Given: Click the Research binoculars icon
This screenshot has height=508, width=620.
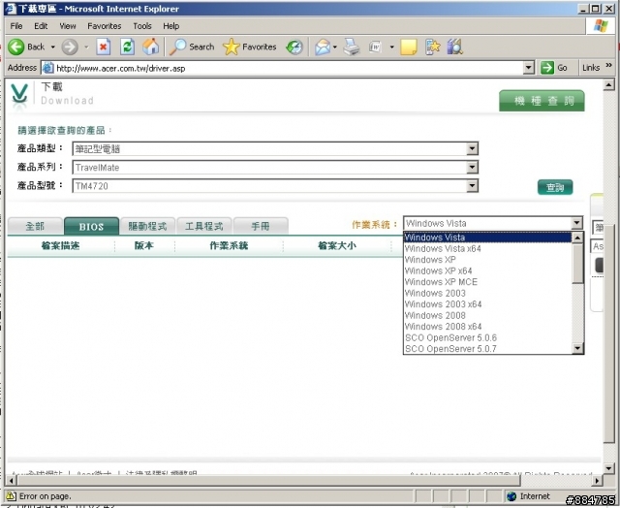Looking at the screenshot, I should click(x=455, y=48).
